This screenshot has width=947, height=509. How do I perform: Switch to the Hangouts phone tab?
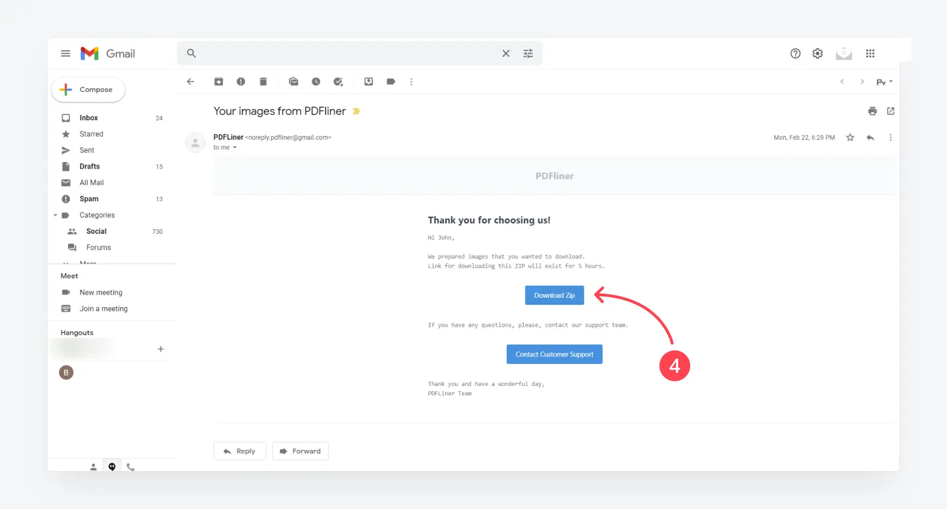130,467
